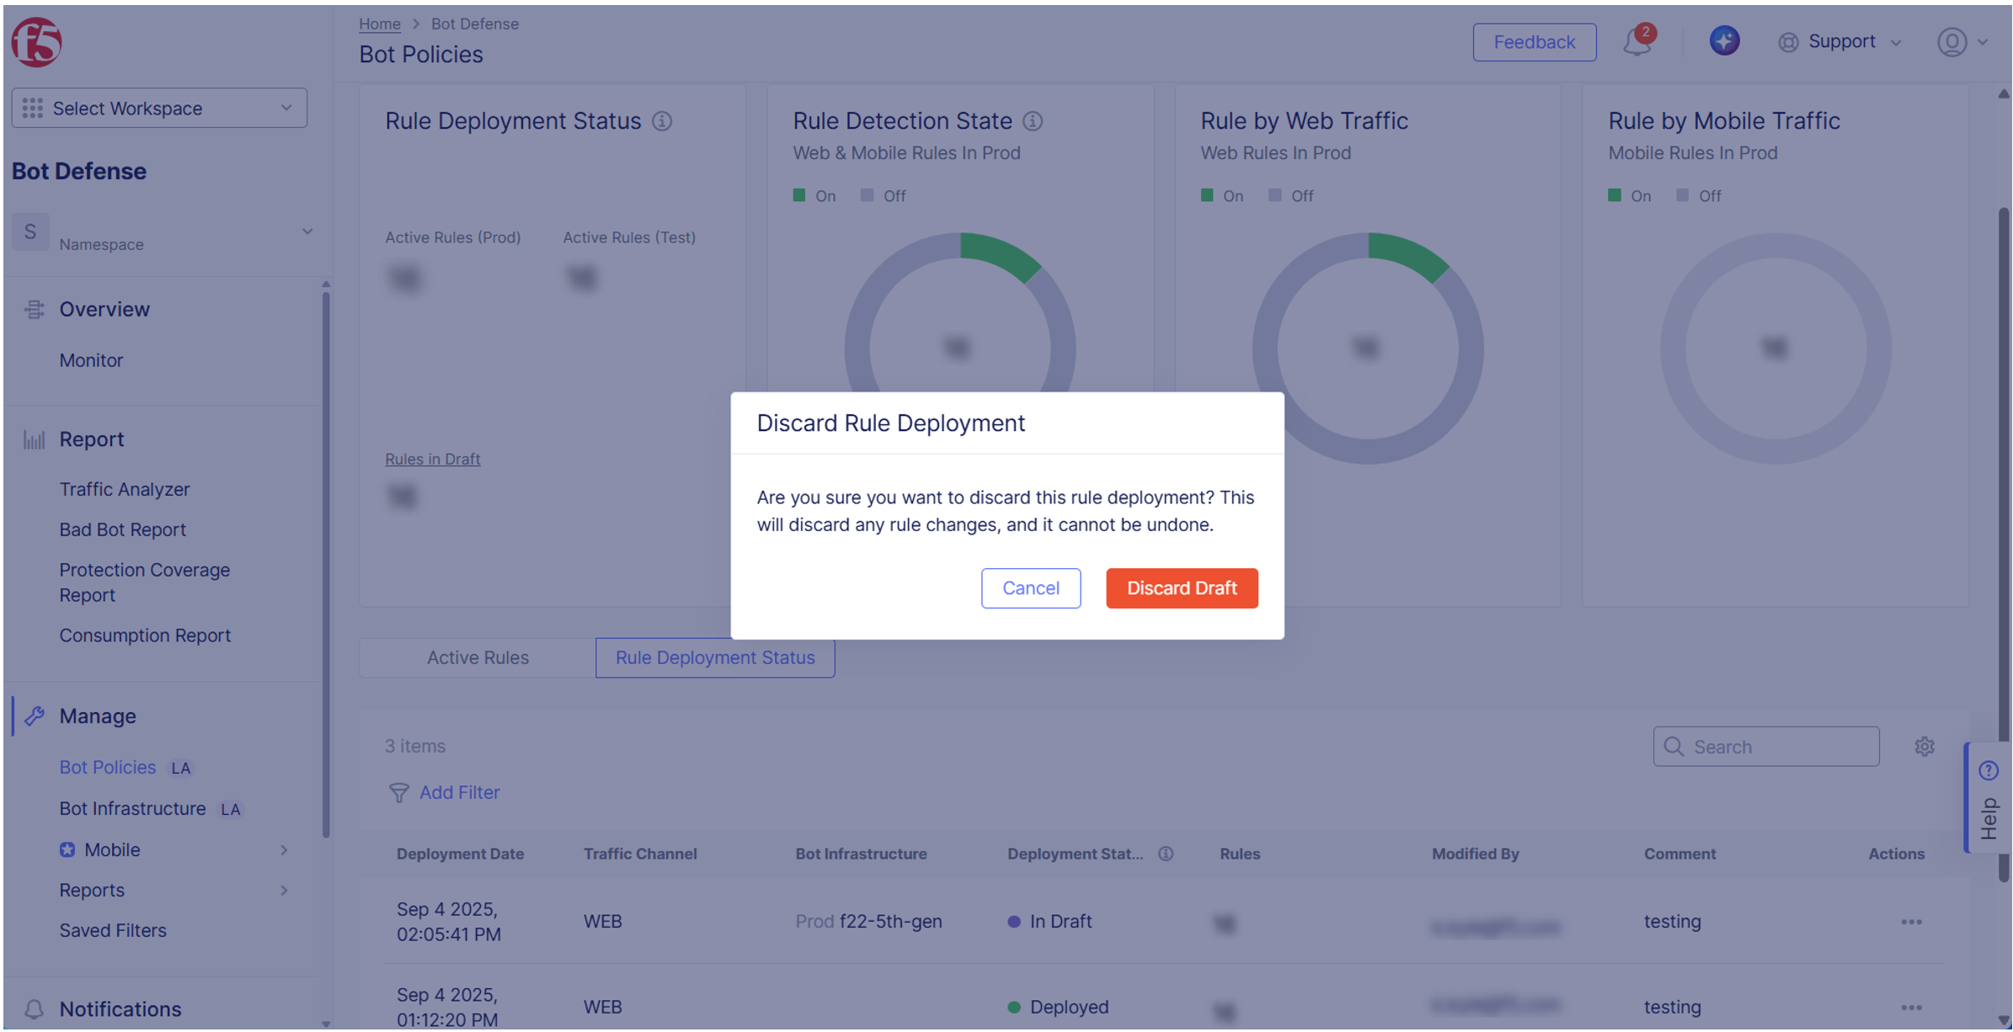
Task: Open the AI assistant sparkle icon
Action: [1724, 40]
